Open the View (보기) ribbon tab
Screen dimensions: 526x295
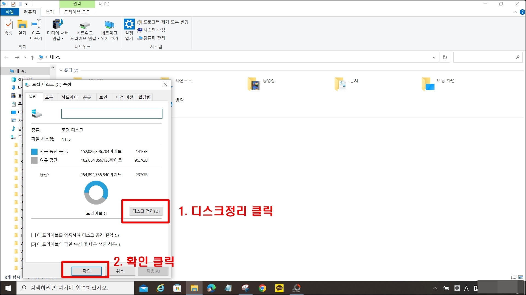50,12
